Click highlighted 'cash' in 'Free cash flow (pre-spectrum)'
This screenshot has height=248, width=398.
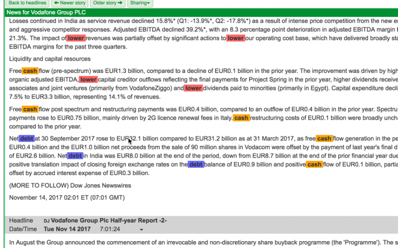point(30,71)
